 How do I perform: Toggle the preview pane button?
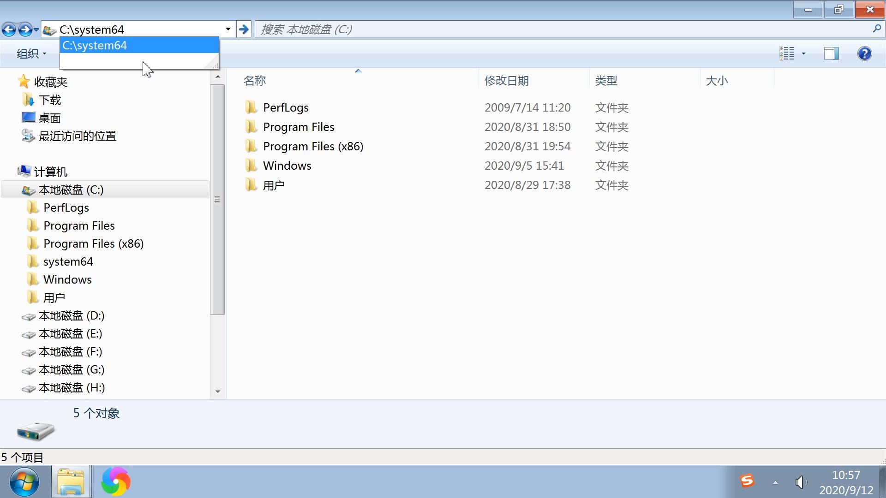pyautogui.click(x=831, y=53)
